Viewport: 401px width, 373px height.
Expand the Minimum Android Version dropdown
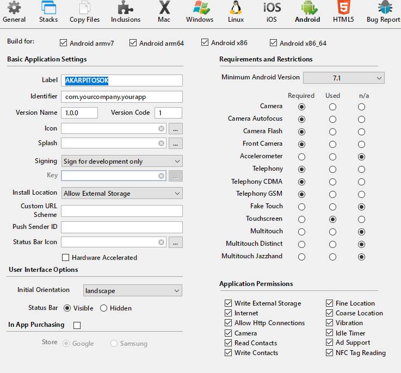343,78
